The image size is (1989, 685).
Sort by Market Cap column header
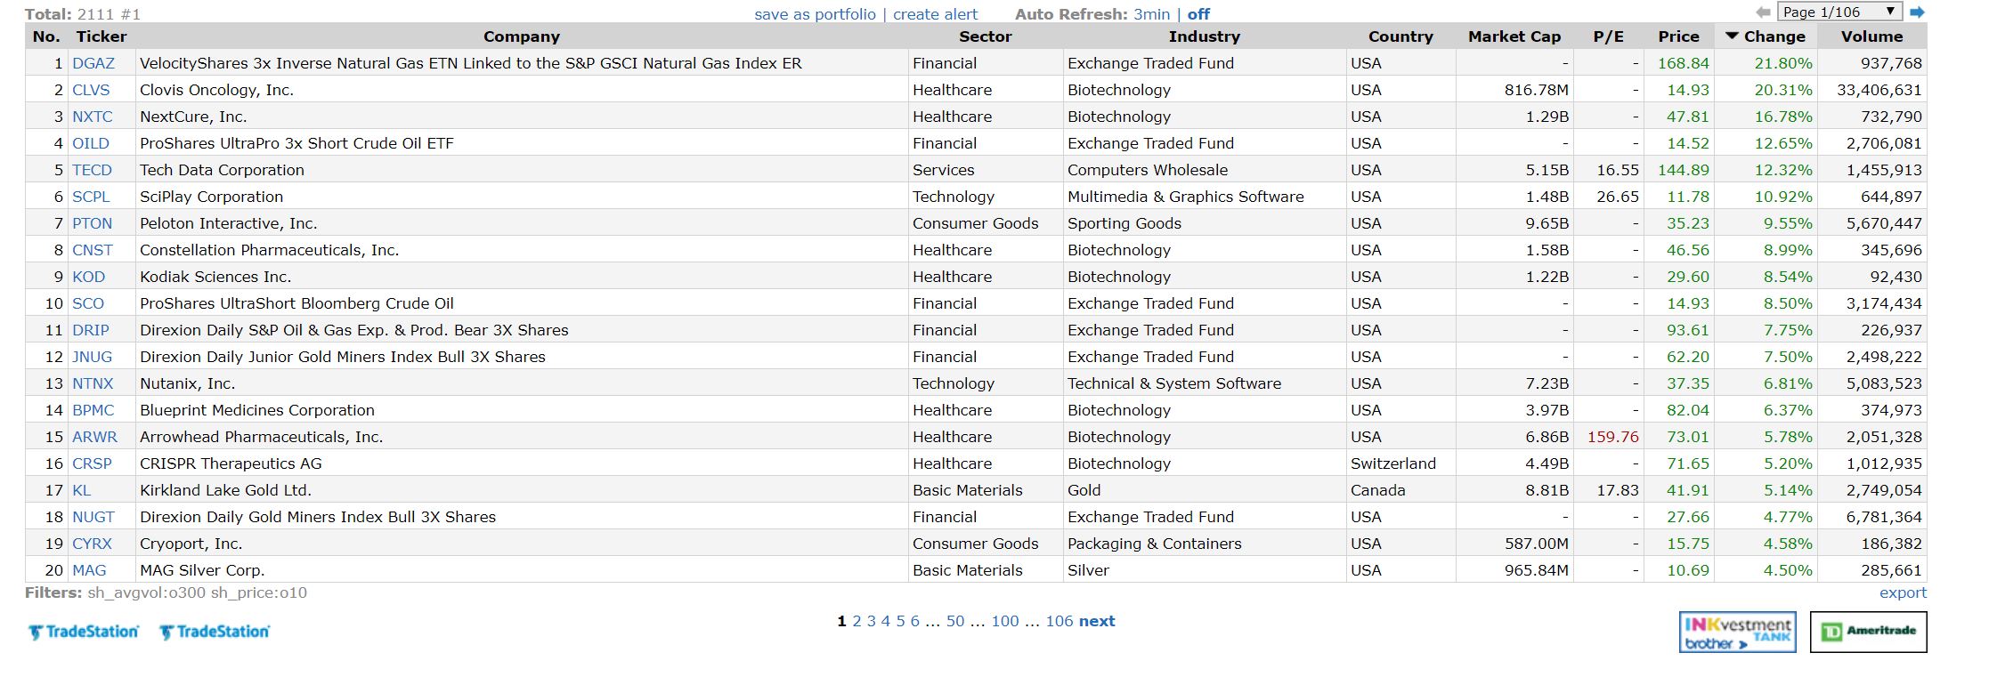(1514, 36)
